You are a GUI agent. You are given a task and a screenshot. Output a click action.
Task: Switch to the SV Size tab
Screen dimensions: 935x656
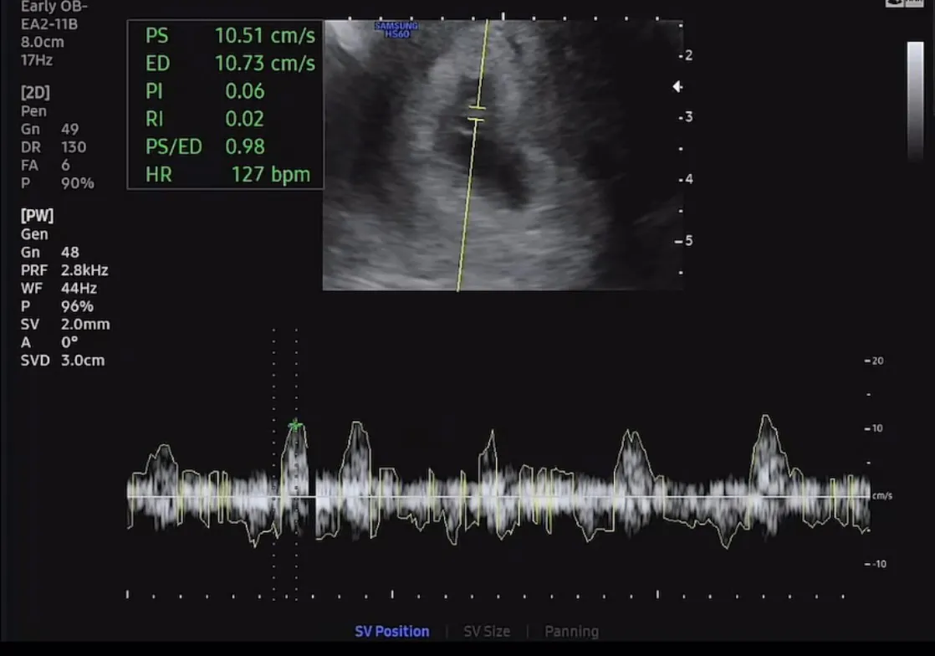point(487,632)
